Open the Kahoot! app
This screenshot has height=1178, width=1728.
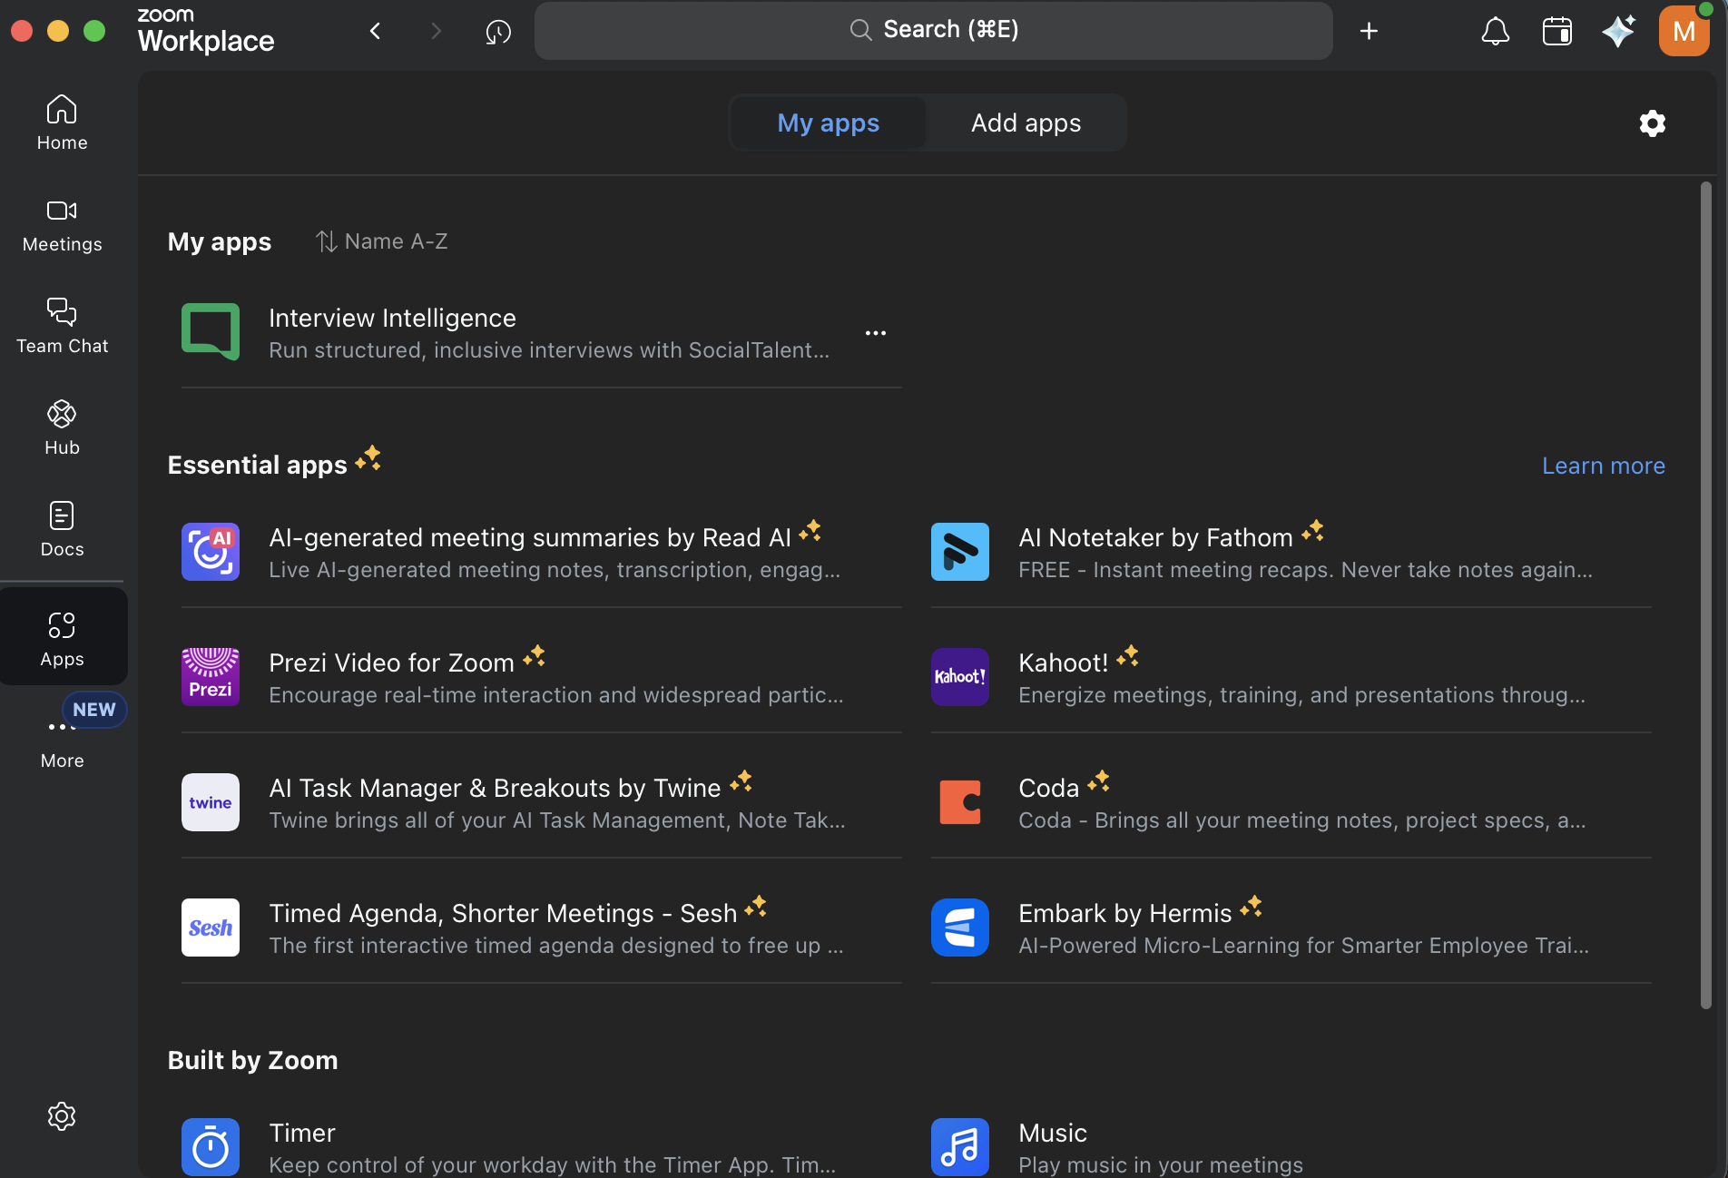1063,663
